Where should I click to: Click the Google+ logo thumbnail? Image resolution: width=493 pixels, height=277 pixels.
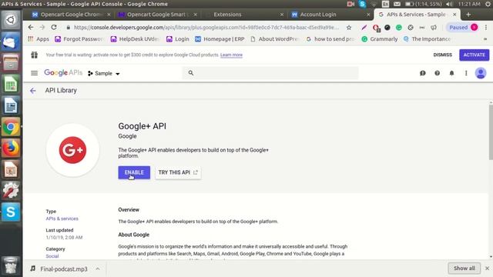coord(72,150)
